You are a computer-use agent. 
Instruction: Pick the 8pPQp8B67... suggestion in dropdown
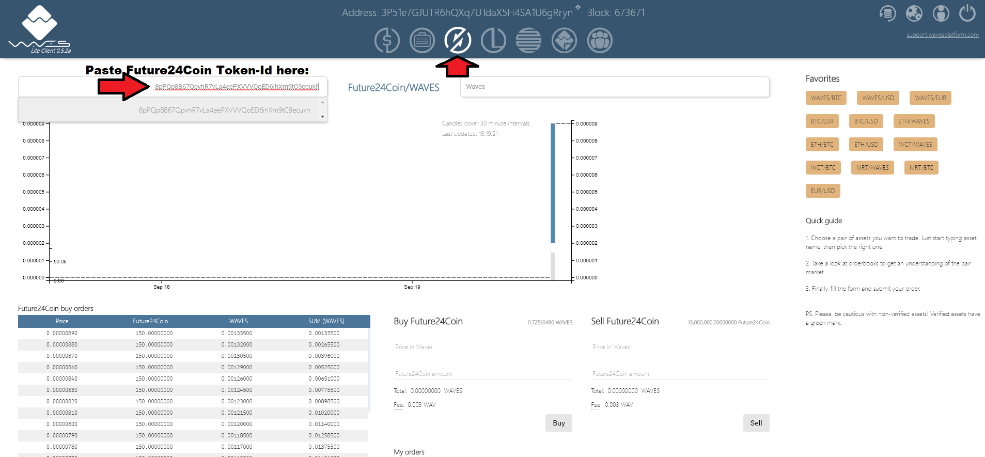[x=224, y=110]
